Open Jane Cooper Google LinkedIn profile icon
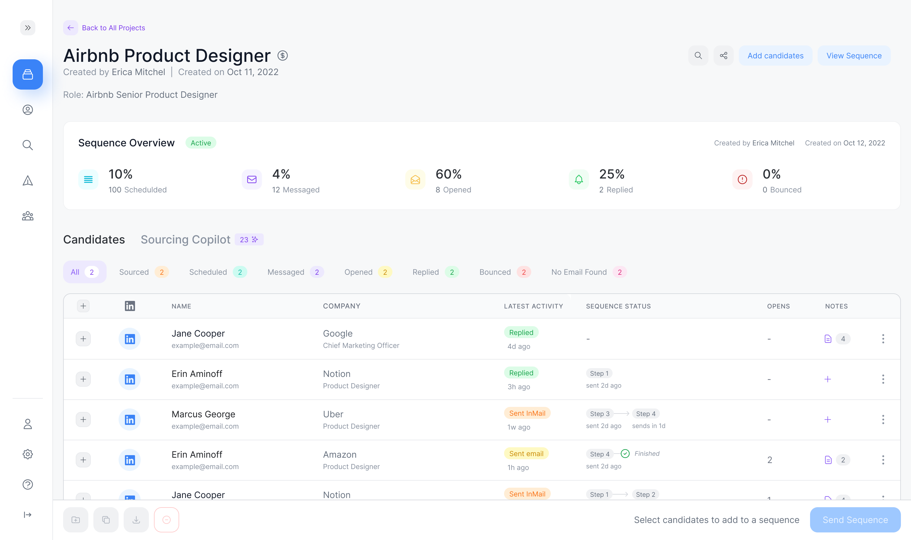Image resolution: width=911 pixels, height=540 pixels. pos(130,339)
